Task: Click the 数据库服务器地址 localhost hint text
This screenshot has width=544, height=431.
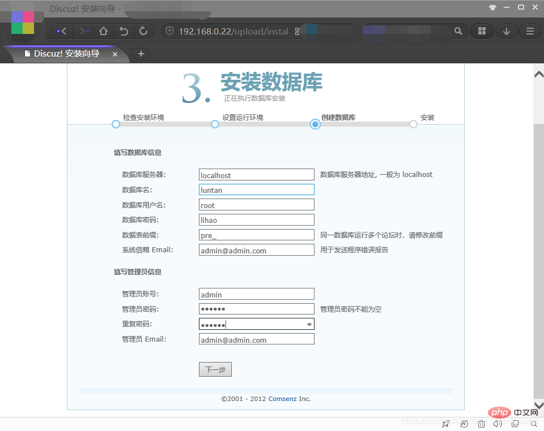Action: (376, 174)
